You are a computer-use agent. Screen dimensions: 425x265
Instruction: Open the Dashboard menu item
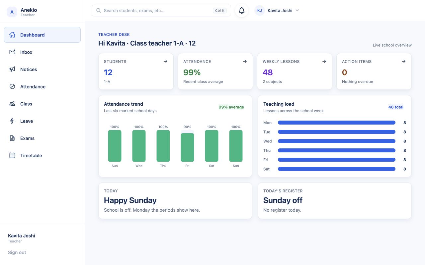coord(42,35)
